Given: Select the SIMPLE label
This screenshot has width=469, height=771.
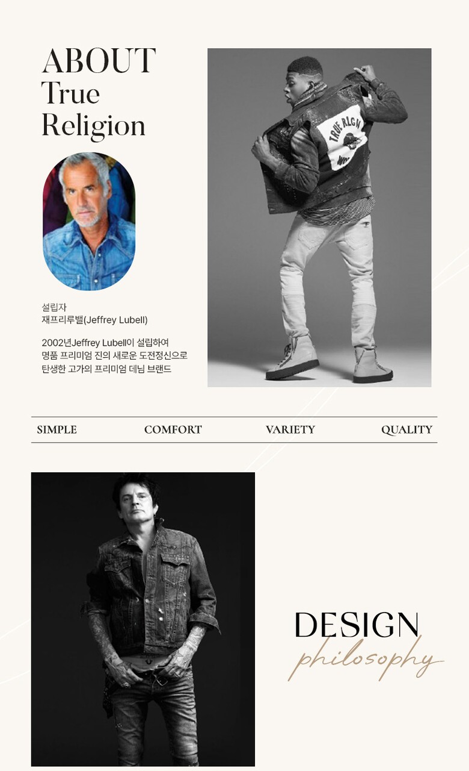Looking at the screenshot, I should (x=57, y=429).
